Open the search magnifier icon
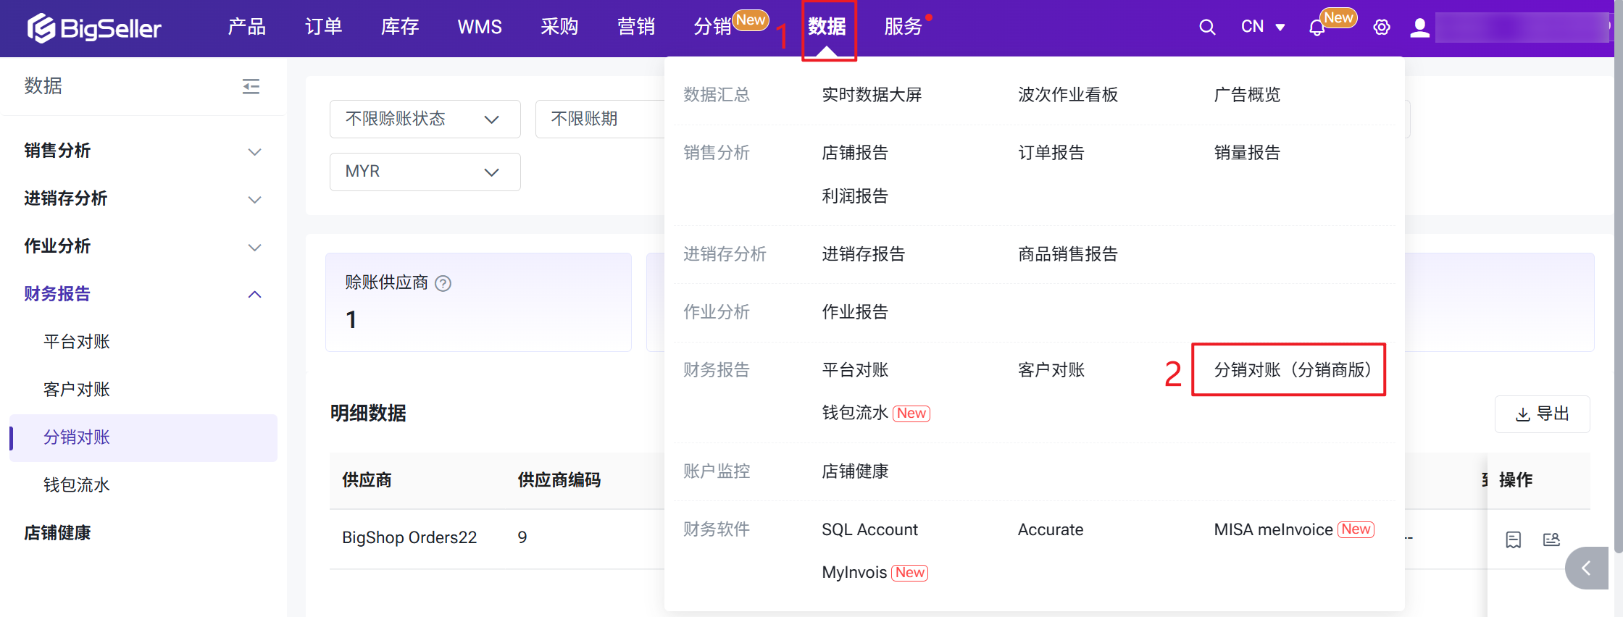Image resolution: width=1623 pixels, height=617 pixels. 1206,28
